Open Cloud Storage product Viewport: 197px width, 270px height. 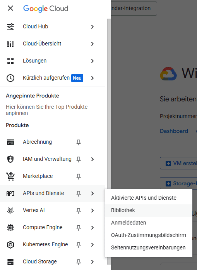[x=52, y=262]
